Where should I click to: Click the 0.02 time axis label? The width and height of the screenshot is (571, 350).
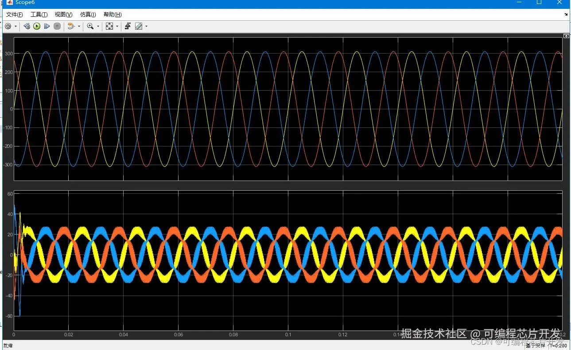coord(69,335)
